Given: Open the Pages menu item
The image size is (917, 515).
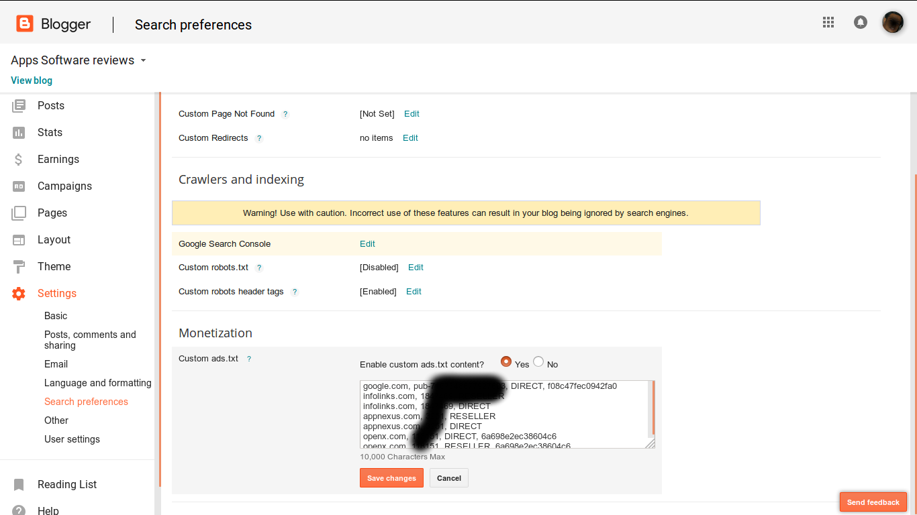Looking at the screenshot, I should [x=52, y=213].
